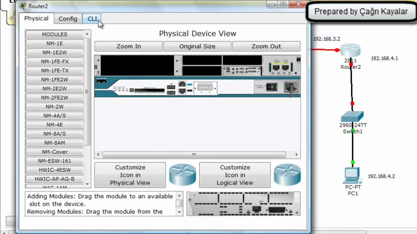417x234 pixels.
Task: Click the Switch1 label in topology
Action: (352, 132)
